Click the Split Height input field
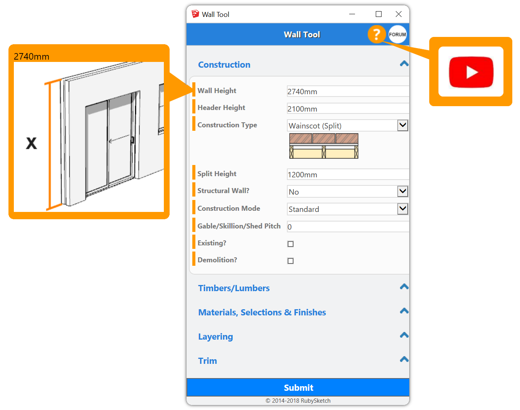 tap(348, 174)
